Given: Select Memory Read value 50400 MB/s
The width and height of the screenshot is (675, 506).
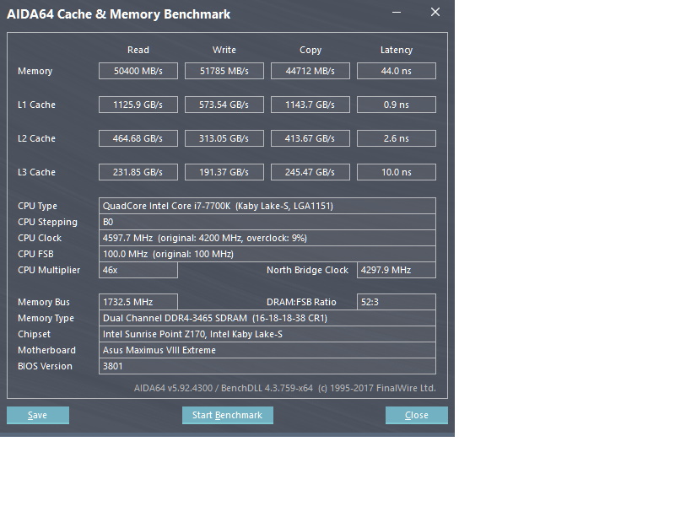Looking at the screenshot, I should tap(138, 71).
